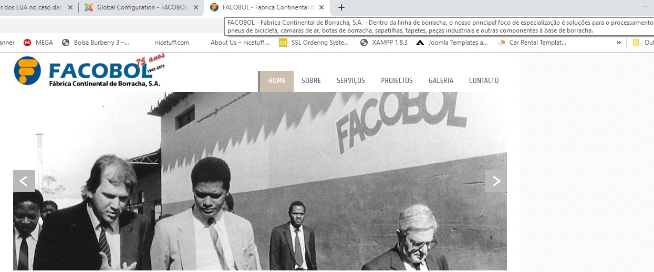Open a new browser tab with plus icon

tap(341, 7)
